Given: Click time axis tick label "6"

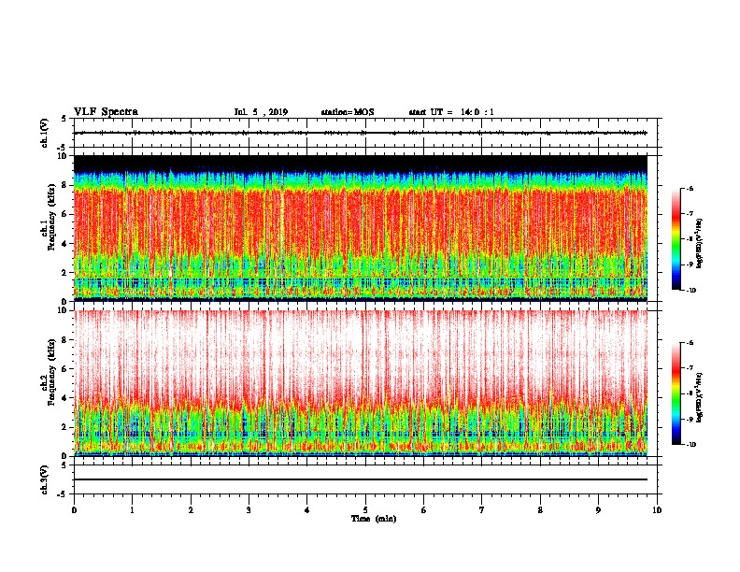Looking at the screenshot, I should (424, 510).
